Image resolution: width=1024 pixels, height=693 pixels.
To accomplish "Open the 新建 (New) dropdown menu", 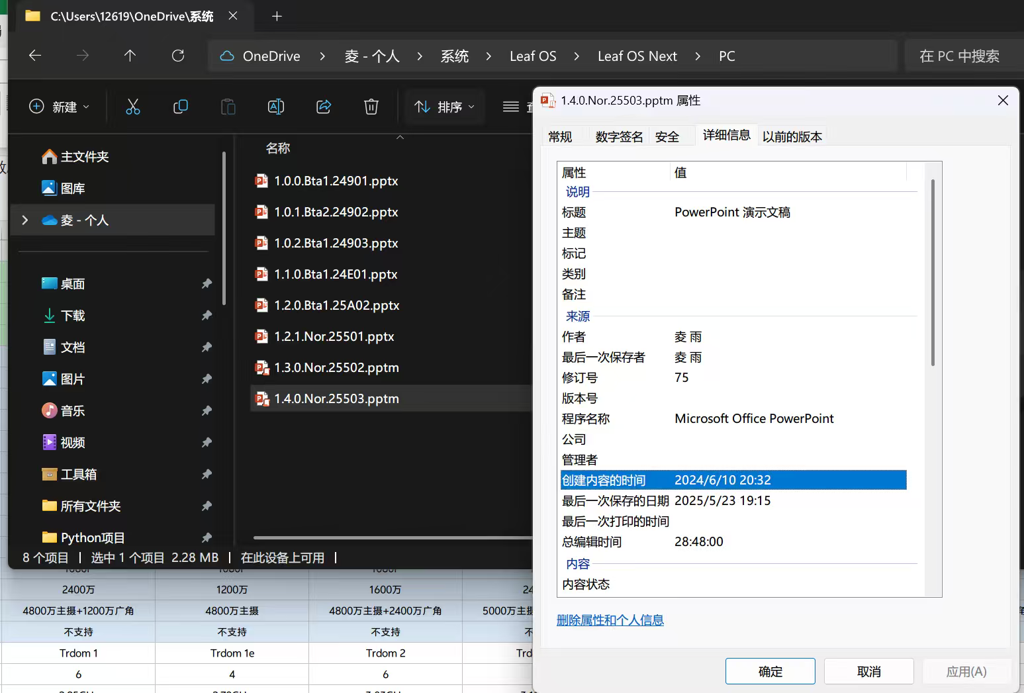I will click(x=60, y=107).
